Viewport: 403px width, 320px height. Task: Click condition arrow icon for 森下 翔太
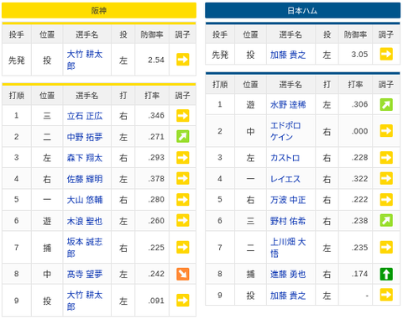point(183,158)
